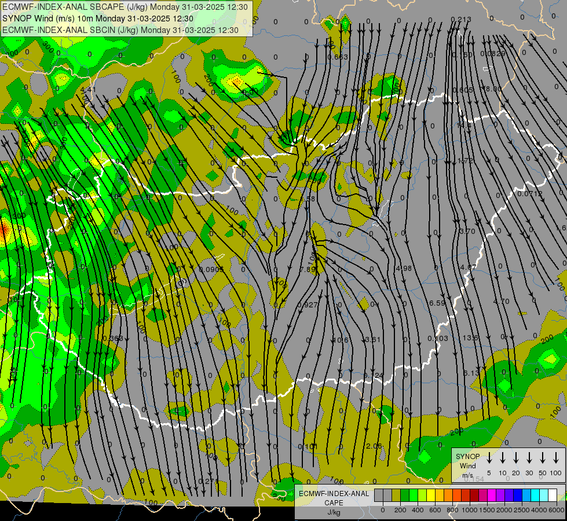Click the 400 tick label on CAPE scale

pyautogui.click(x=418, y=510)
